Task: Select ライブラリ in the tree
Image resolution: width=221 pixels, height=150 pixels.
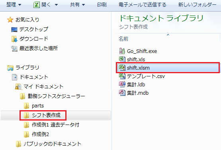Action: pos(27,68)
